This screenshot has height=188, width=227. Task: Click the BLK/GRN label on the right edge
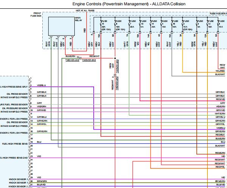tap(220, 139)
